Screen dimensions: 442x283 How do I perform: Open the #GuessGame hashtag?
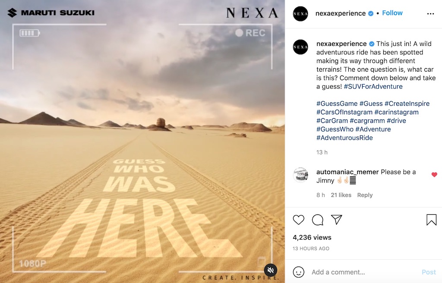(337, 104)
